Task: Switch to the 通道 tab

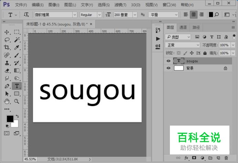Action: tap(183, 27)
